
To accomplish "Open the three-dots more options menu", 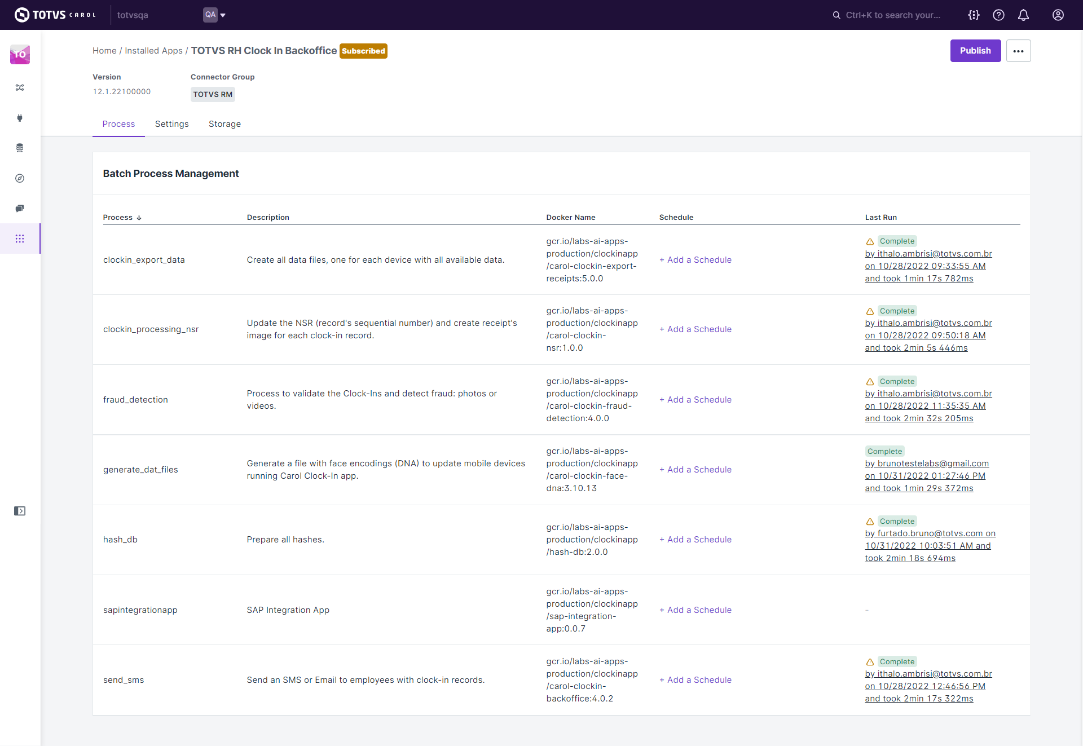I will pos(1018,51).
